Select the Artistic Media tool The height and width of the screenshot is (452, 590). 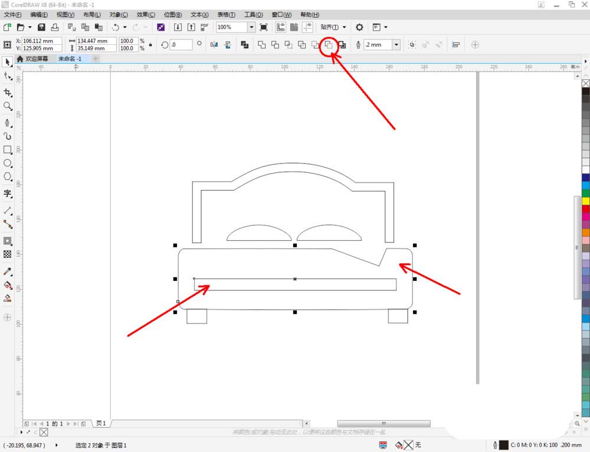pos(7,136)
